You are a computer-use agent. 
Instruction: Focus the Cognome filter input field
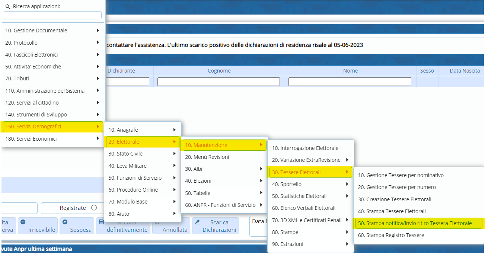tap(218, 81)
